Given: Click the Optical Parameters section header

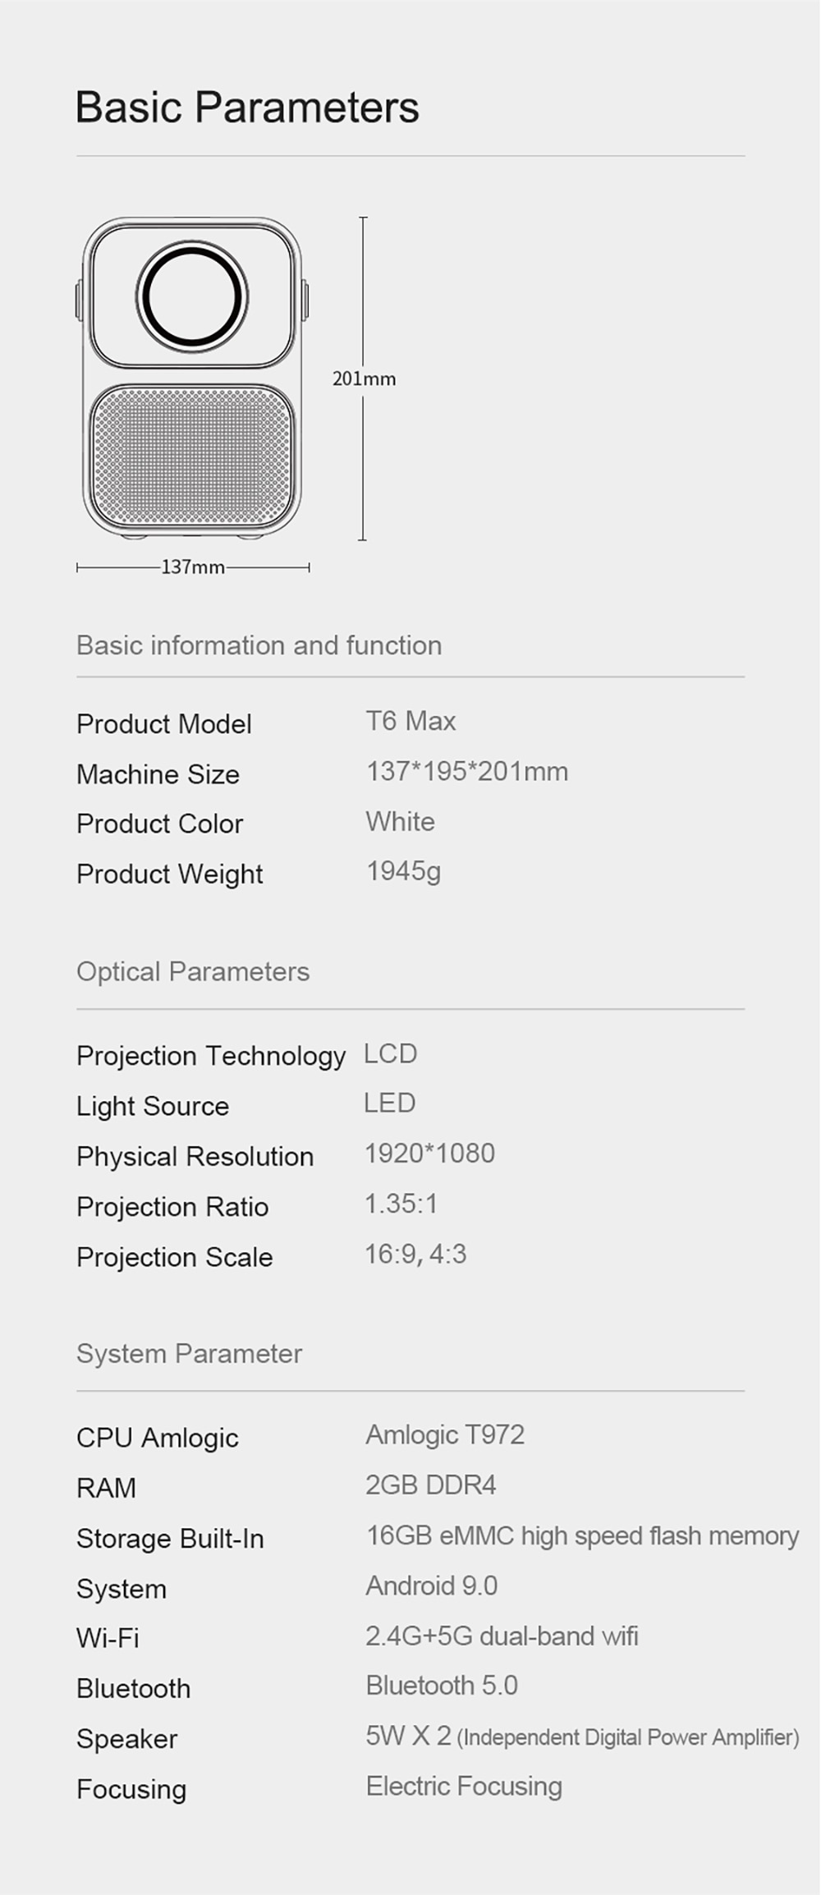Looking at the screenshot, I should (x=193, y=971).
